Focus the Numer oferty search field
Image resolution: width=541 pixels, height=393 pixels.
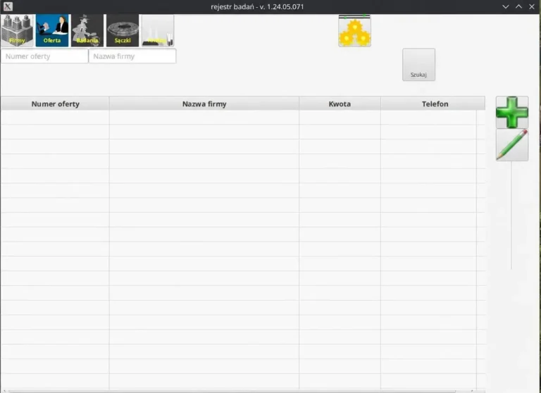pyautogui.click(x=44, y=56)
